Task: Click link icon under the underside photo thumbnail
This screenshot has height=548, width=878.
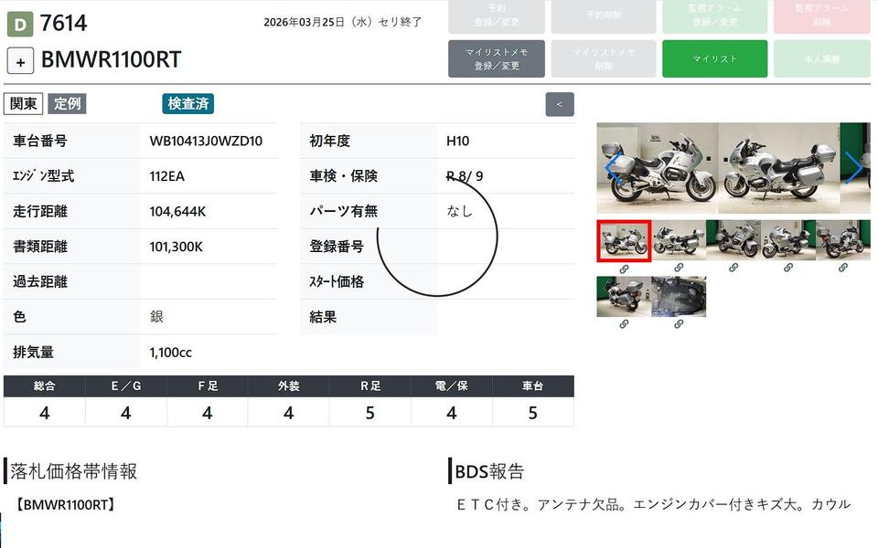Action: point(679,324)
